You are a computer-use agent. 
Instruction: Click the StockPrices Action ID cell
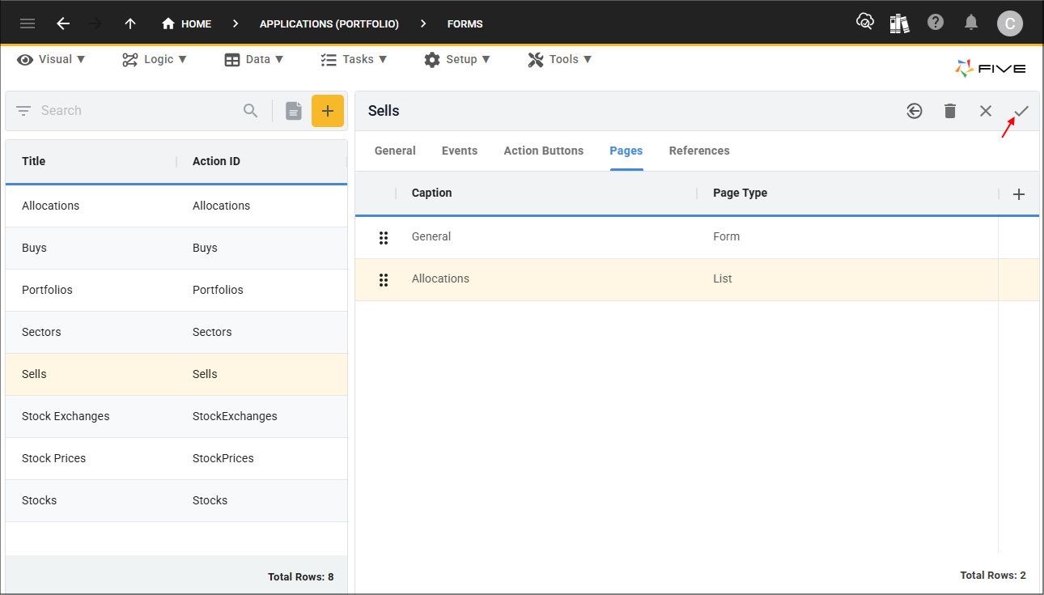click(x=223, y=458)
